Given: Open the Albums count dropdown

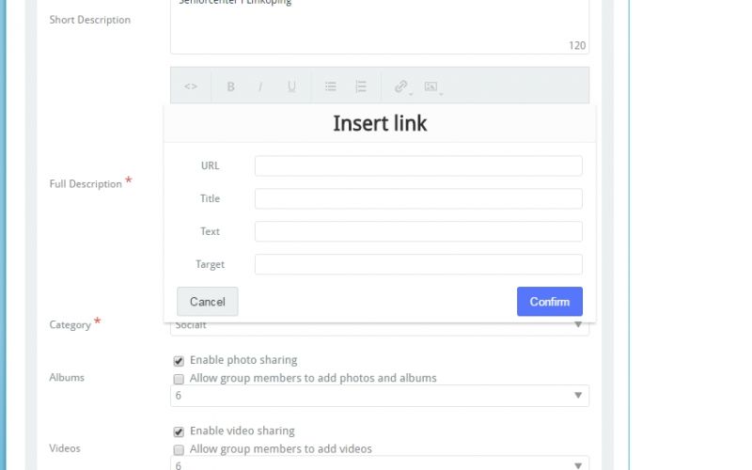Looking at the screenshot, I should [380, 396].
